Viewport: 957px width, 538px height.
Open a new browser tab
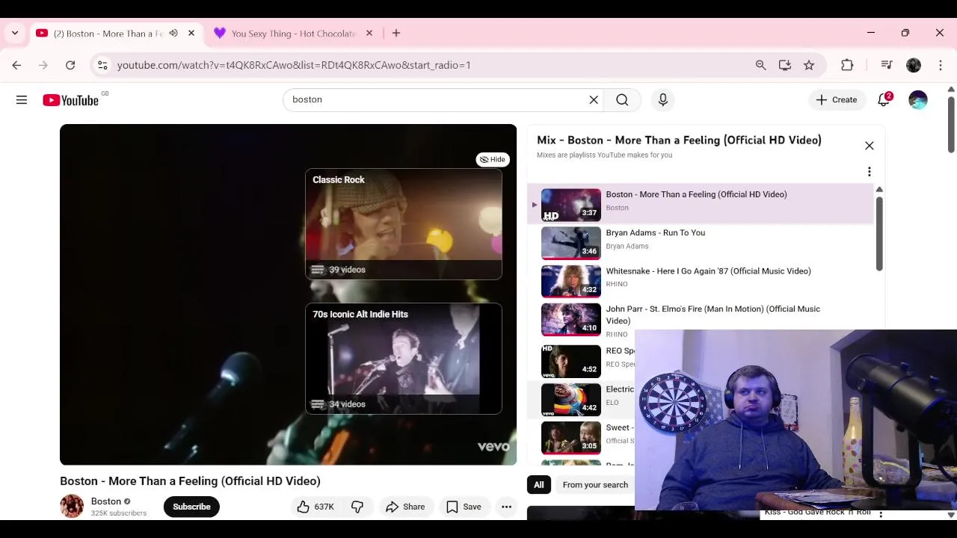tap(396, 33)
